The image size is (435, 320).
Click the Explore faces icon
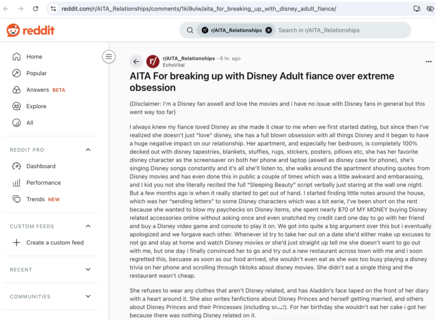pyautogui.click(x=17, y=106)
